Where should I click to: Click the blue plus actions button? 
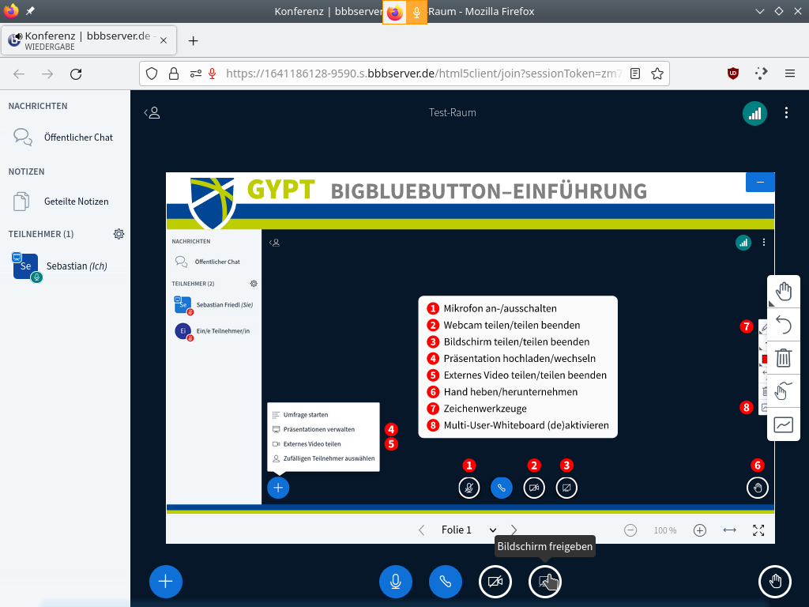pyautogui.click(x=166, y=582)
